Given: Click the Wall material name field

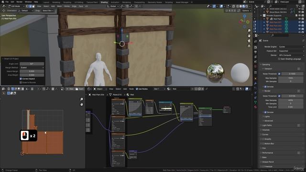Looking at the screenshot, I should pos(181,89).
